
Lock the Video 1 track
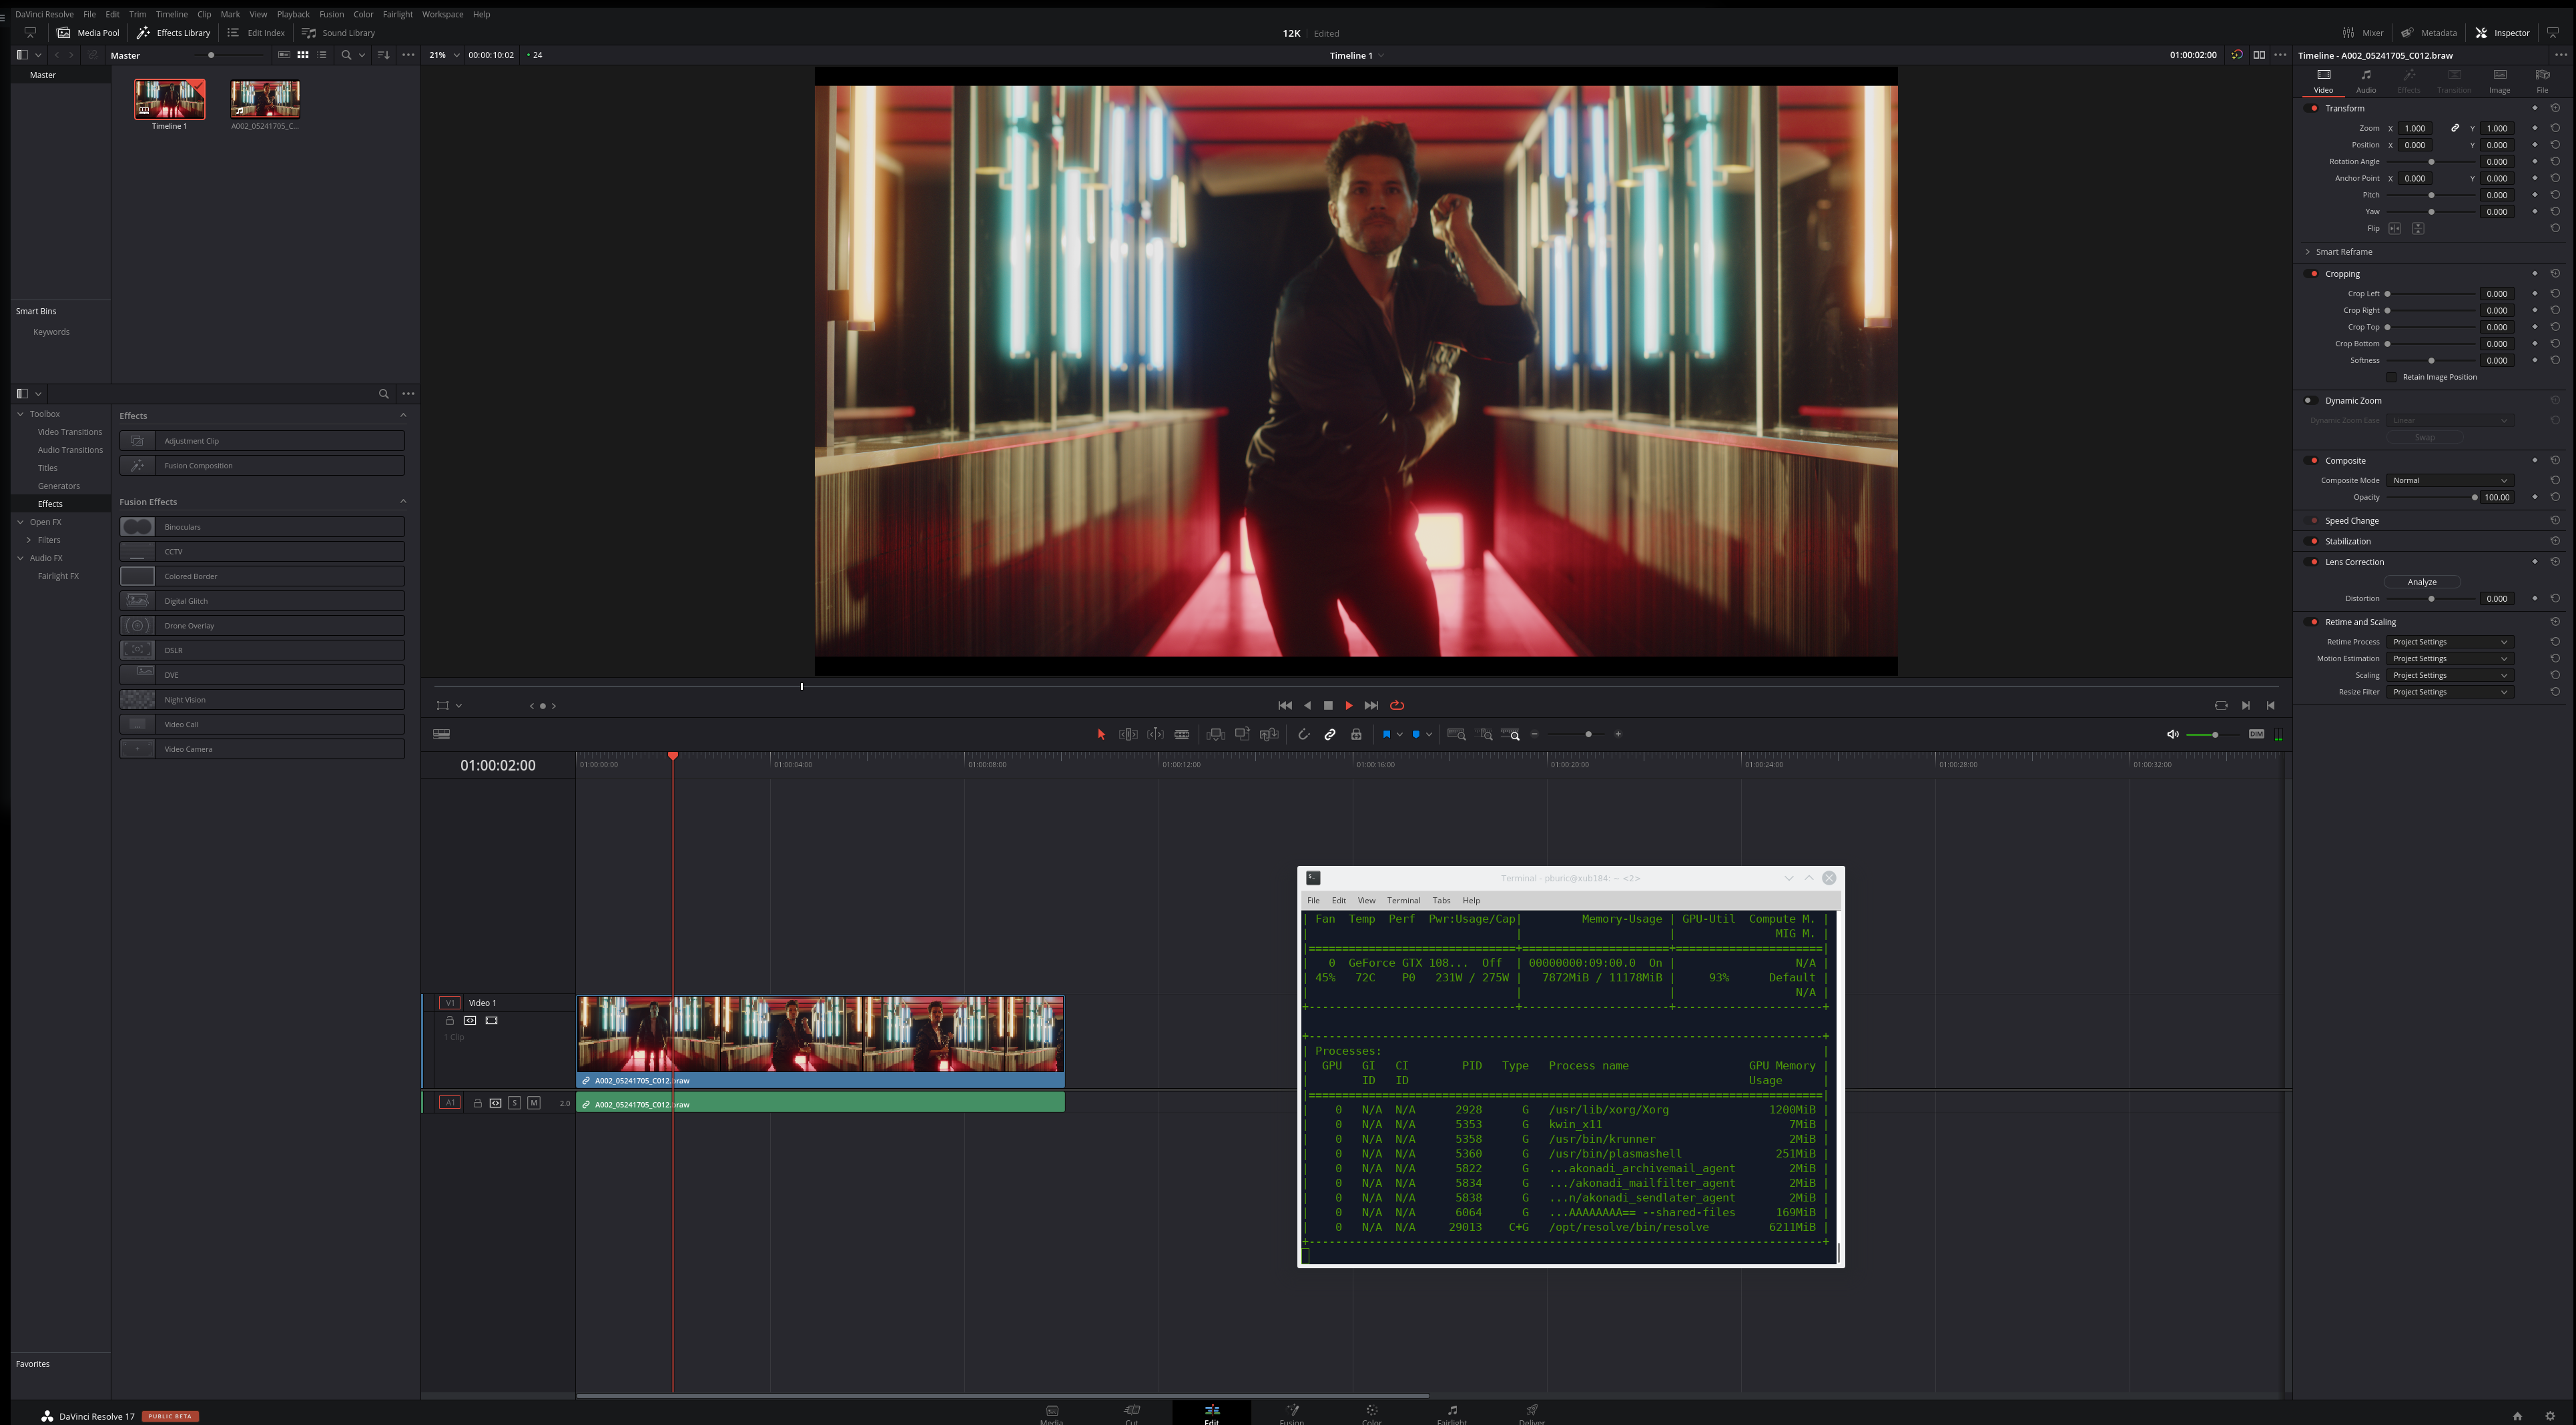click(x=449, y=1020)
